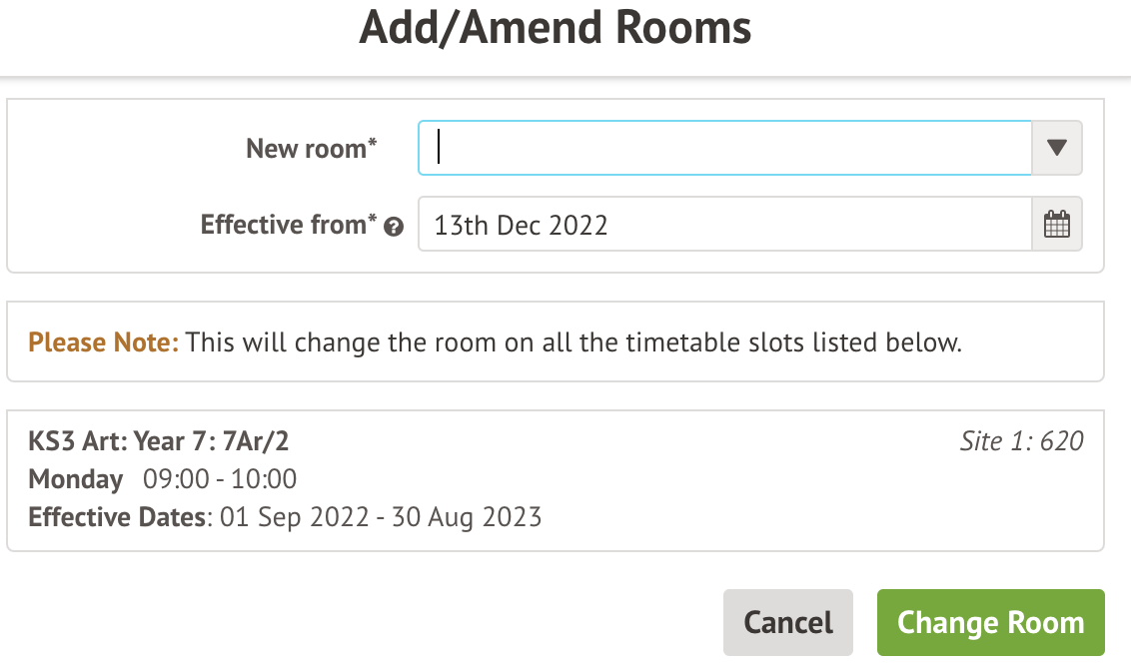
Task: Confirm with the Change Room button
Action: point(990,623)
